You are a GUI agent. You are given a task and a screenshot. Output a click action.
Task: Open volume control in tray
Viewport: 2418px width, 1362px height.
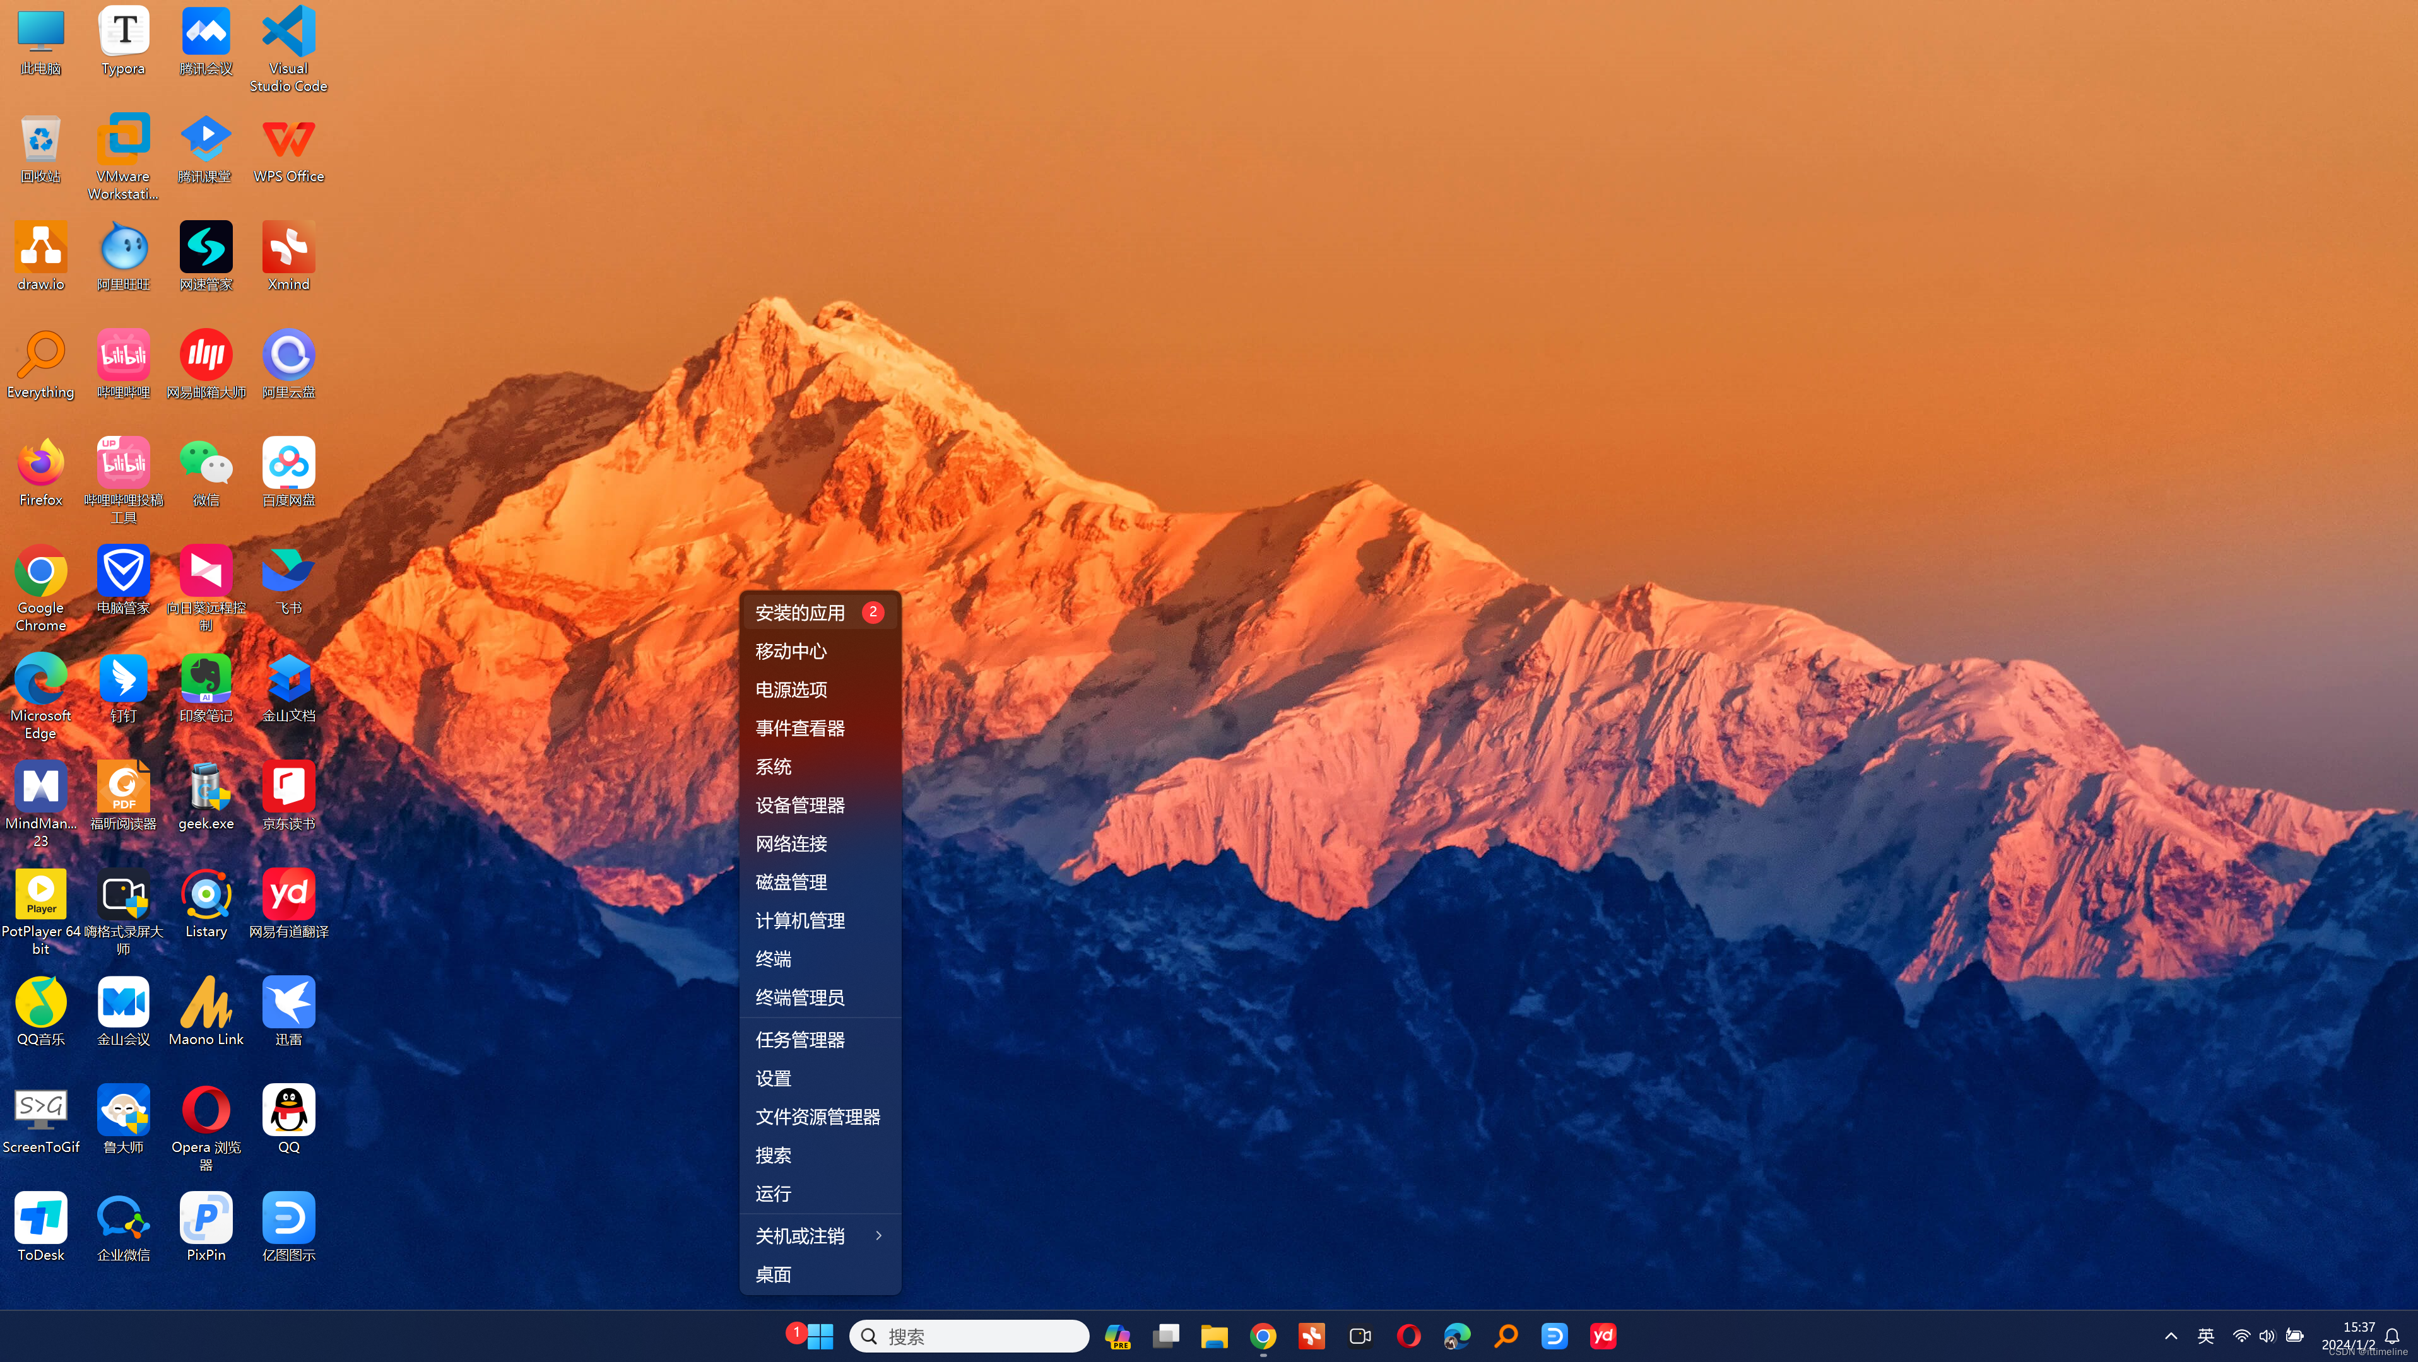point(2267,1336)
